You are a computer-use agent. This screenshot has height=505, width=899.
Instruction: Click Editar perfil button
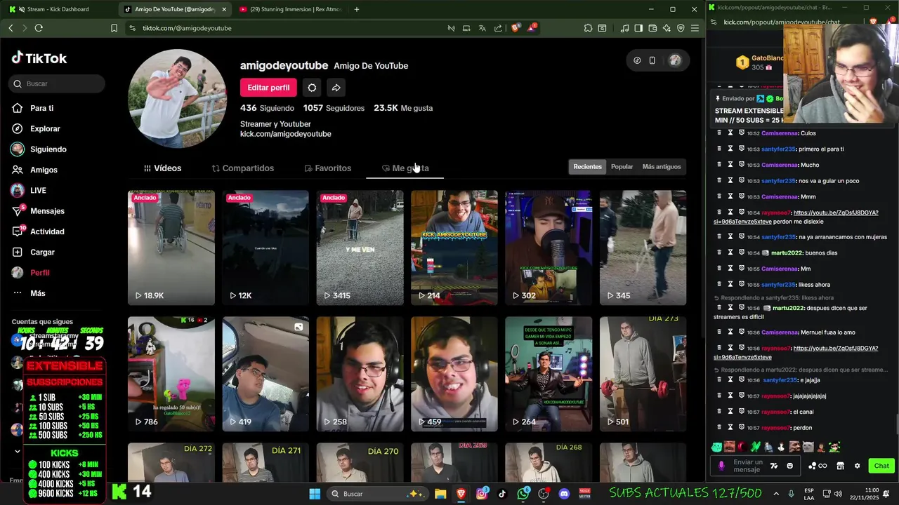[268, 88]
